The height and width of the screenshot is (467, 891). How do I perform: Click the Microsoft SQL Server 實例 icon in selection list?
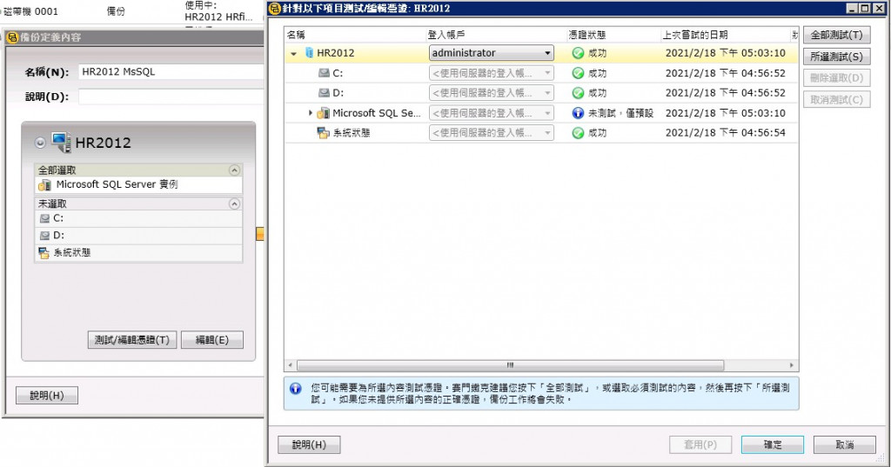pos(44,184)
